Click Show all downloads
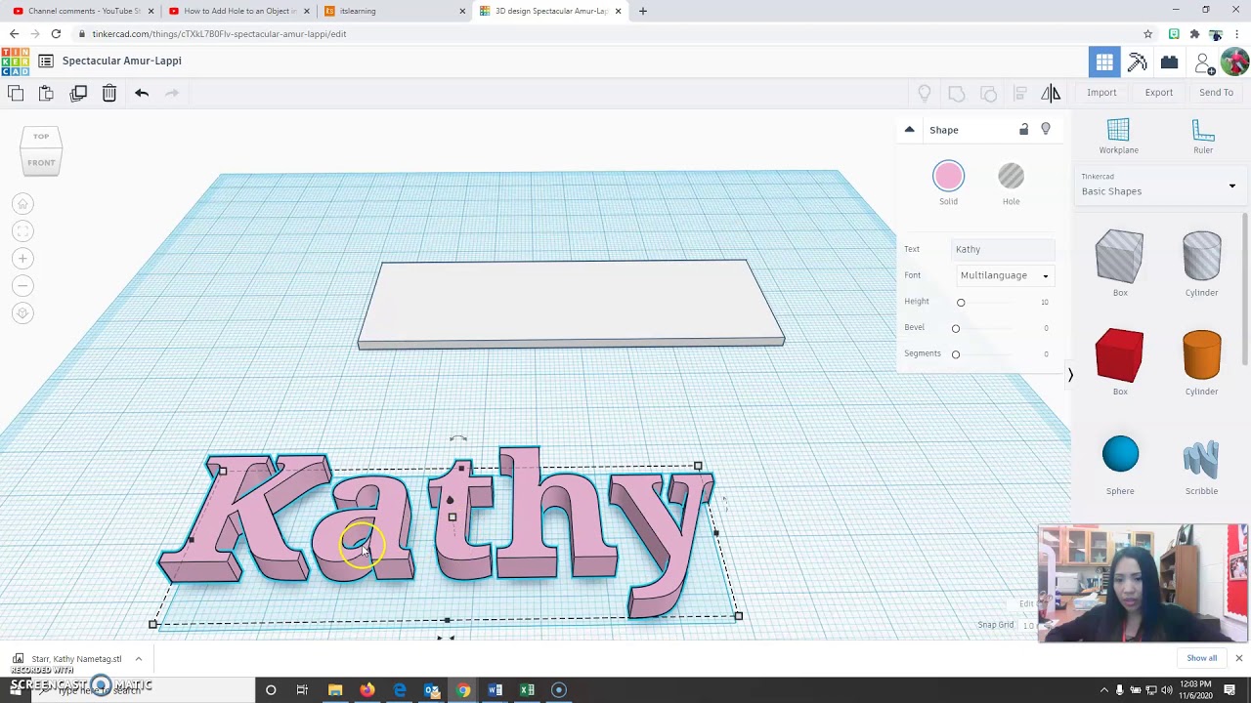Screen dimensions: 1251x703 click(1202, 658)
